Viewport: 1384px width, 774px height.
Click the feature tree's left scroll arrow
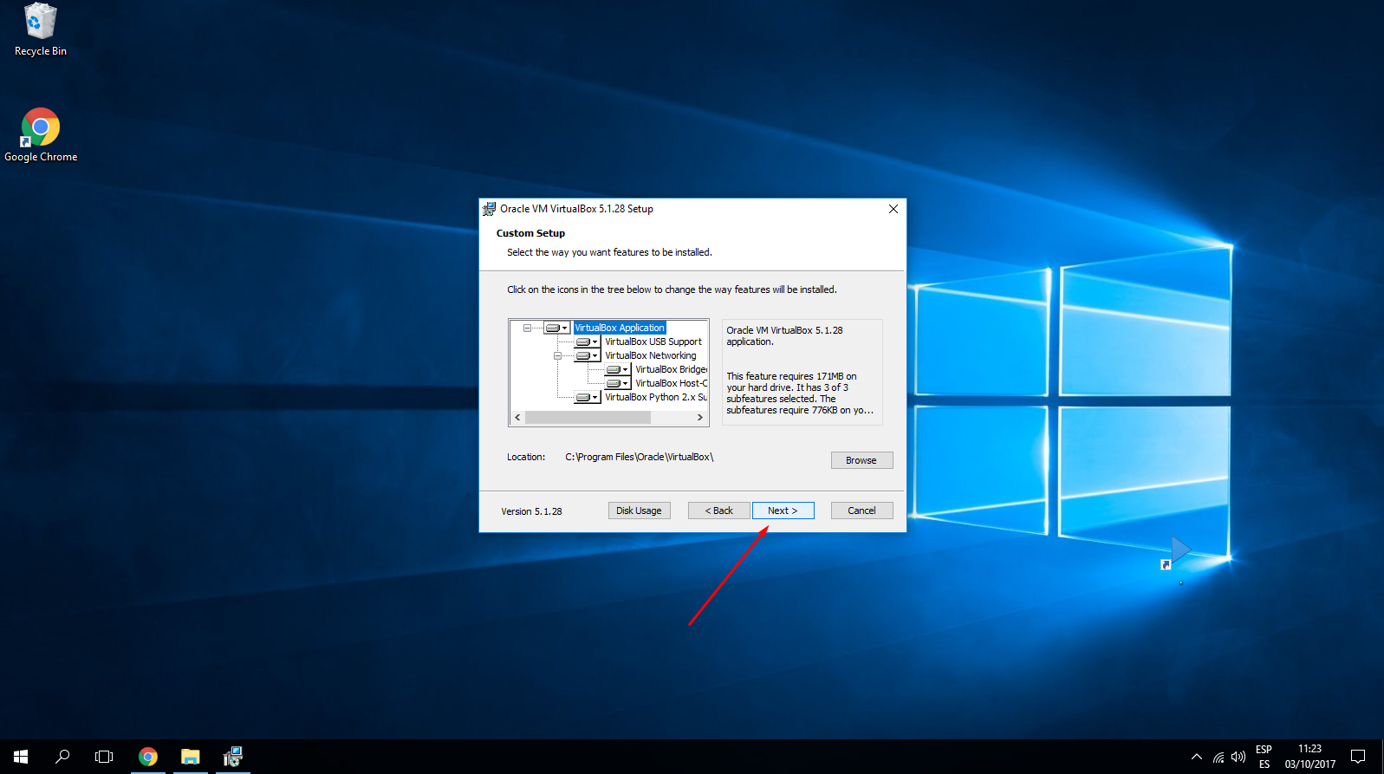pyautogui.click(x=517, y=417)
